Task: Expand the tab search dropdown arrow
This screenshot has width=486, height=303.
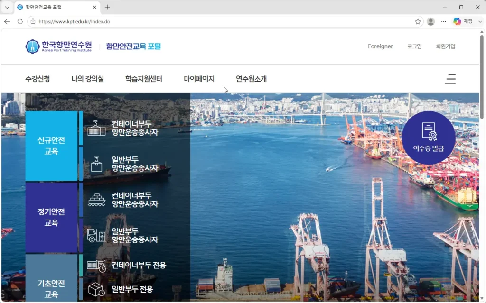Action: [x=7, y=7]
